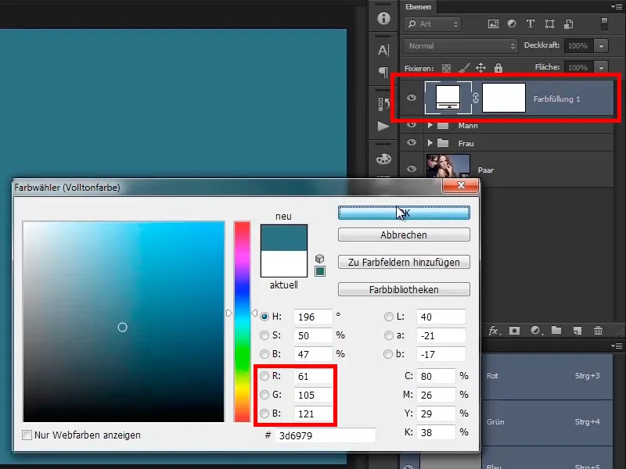Filter layers by pixel layers icon

pos(493,24)
